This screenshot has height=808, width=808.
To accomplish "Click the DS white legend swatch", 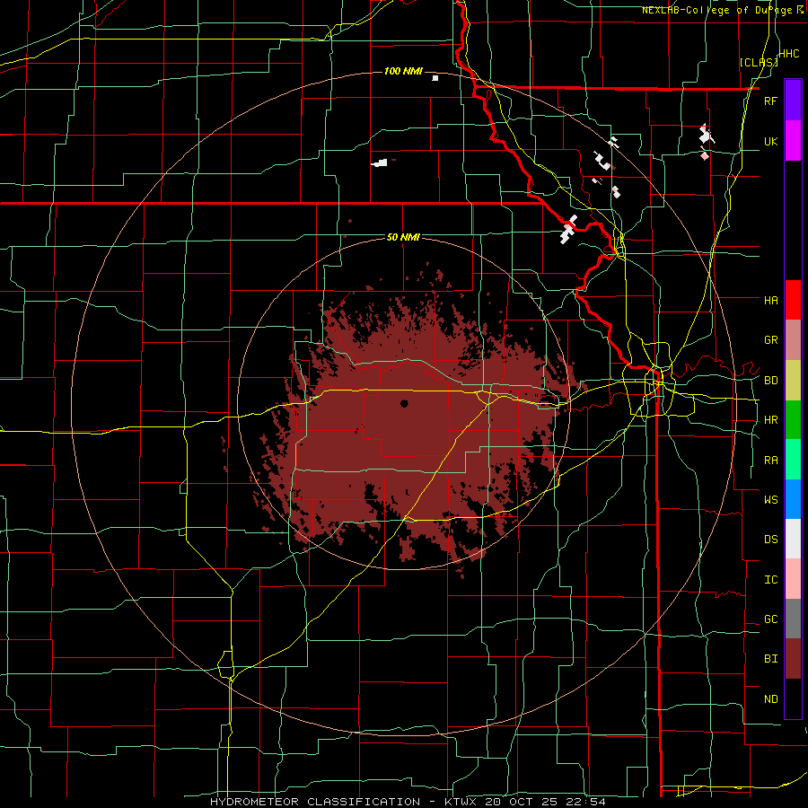I will (x=793, y=539).
